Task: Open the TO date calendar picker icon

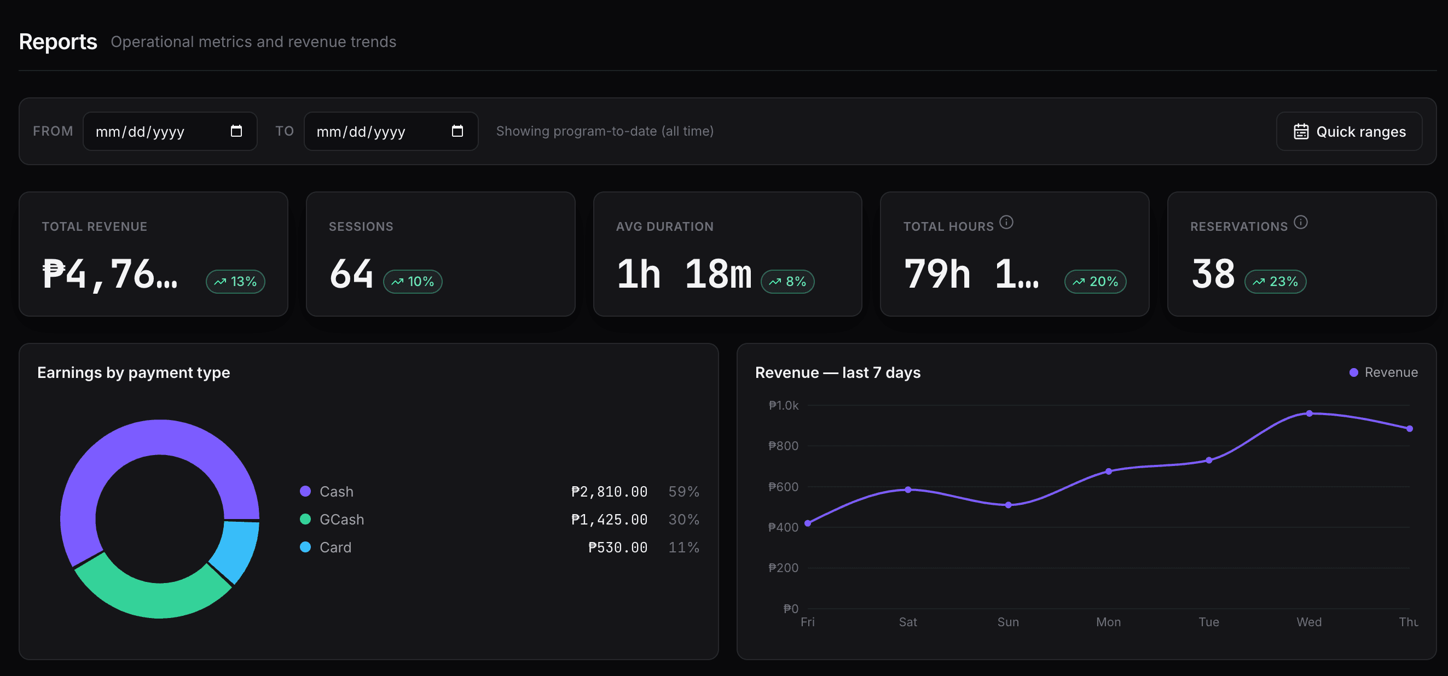Action: click(x=457, y=131)
